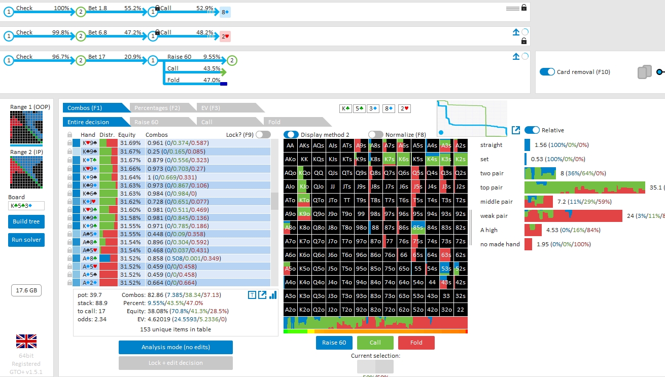Click the Equity column header
The width and height of the screenshot is (665, 377).
[127, 135]
